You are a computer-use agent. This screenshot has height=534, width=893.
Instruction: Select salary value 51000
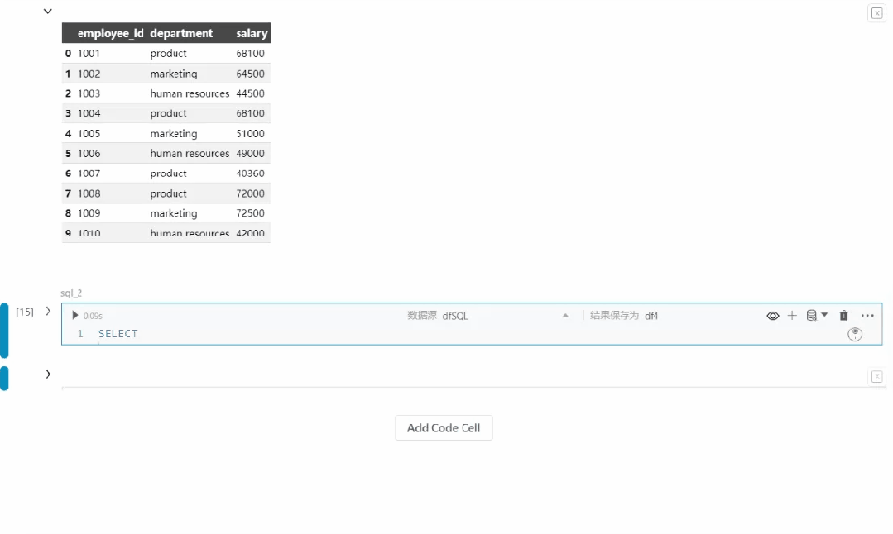pos(250,134)
